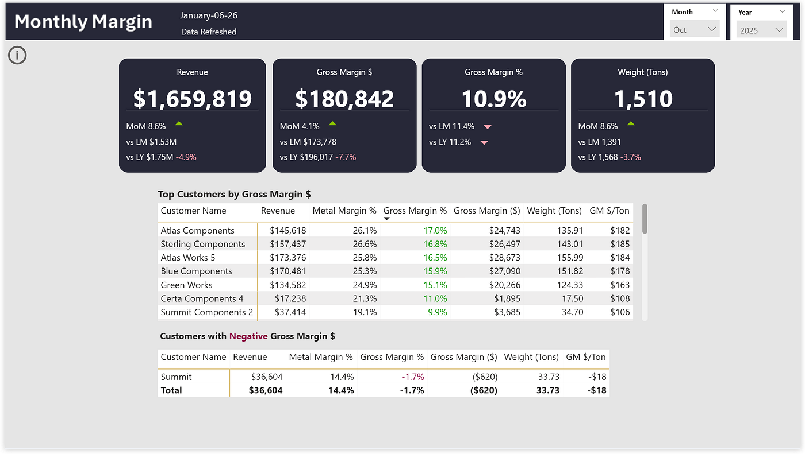The height and width of the screenshot is (454, 805).
Task: Open the Year dropdown showing 2025
Action: 761,30
